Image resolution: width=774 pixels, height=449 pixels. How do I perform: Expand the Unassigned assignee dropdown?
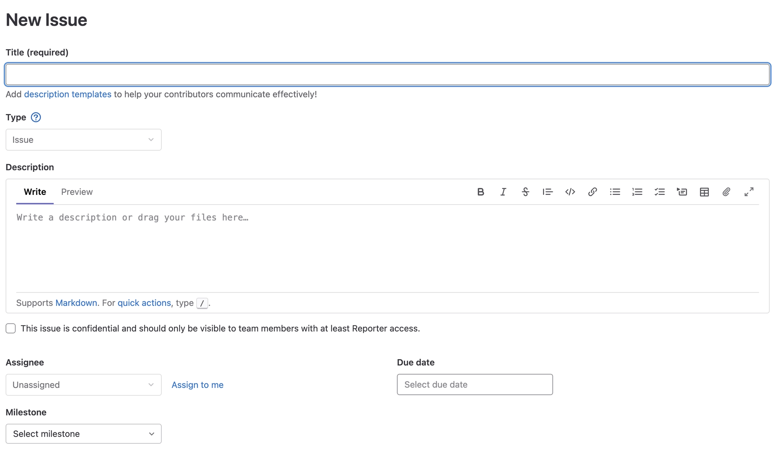84,385
